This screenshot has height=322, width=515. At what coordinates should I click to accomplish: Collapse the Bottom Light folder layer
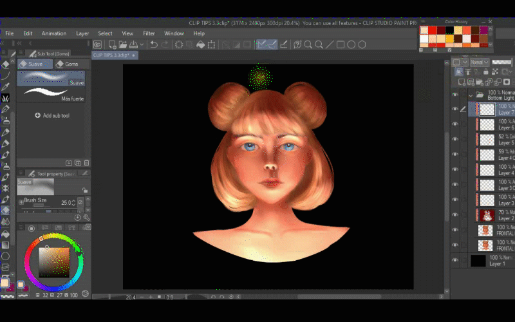(471, 94)
